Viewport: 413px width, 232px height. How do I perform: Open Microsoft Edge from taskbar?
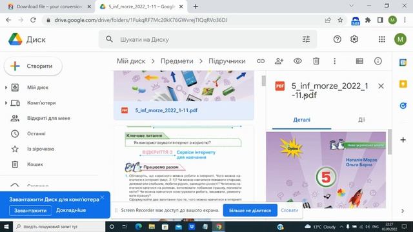[138, 226]
